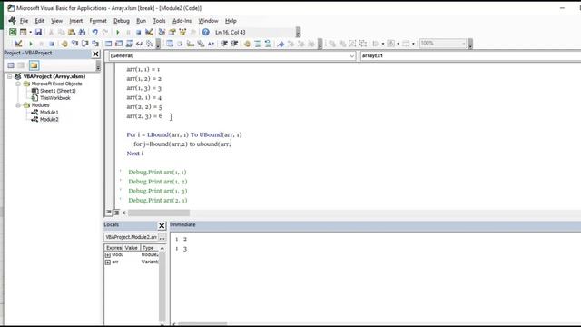
Task: Click the Quick Watch glasses icon
Action: [x=139, y=44]
